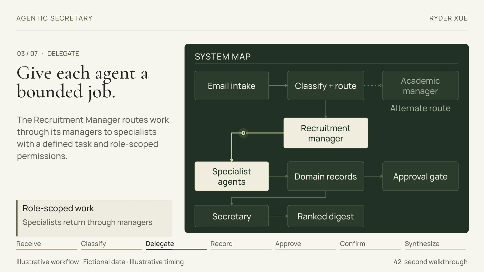
Task: Click the "RYDER XUE" author name
Action: 449,18
